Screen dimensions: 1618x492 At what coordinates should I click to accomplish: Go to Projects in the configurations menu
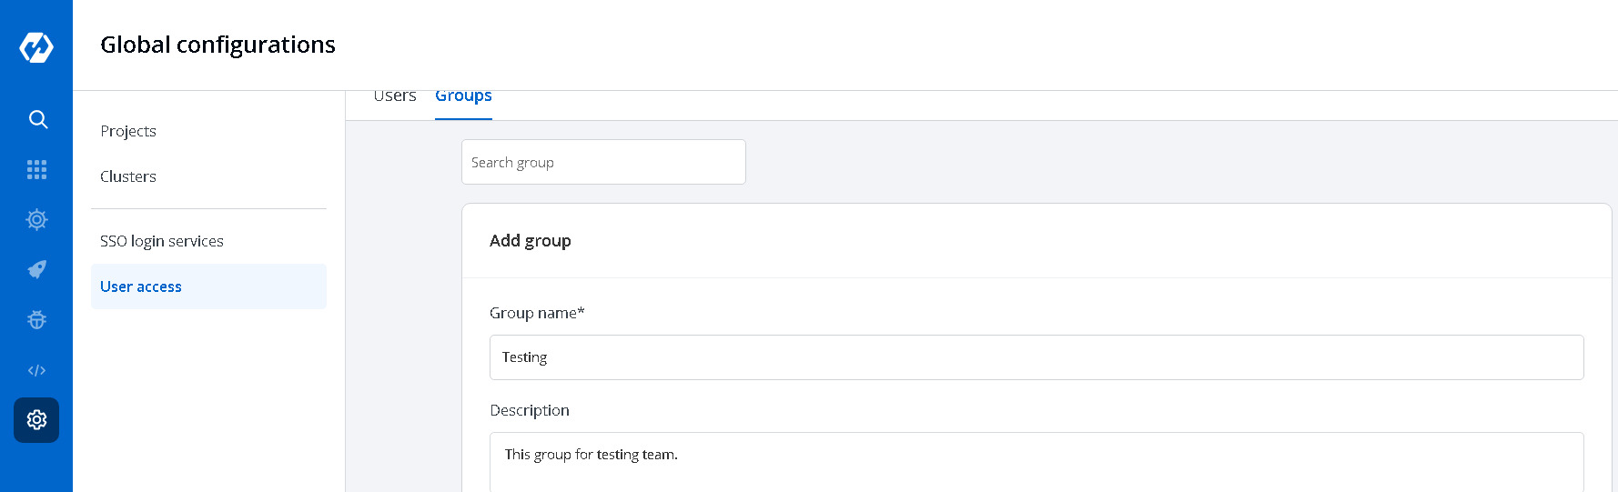coord(128,131)
